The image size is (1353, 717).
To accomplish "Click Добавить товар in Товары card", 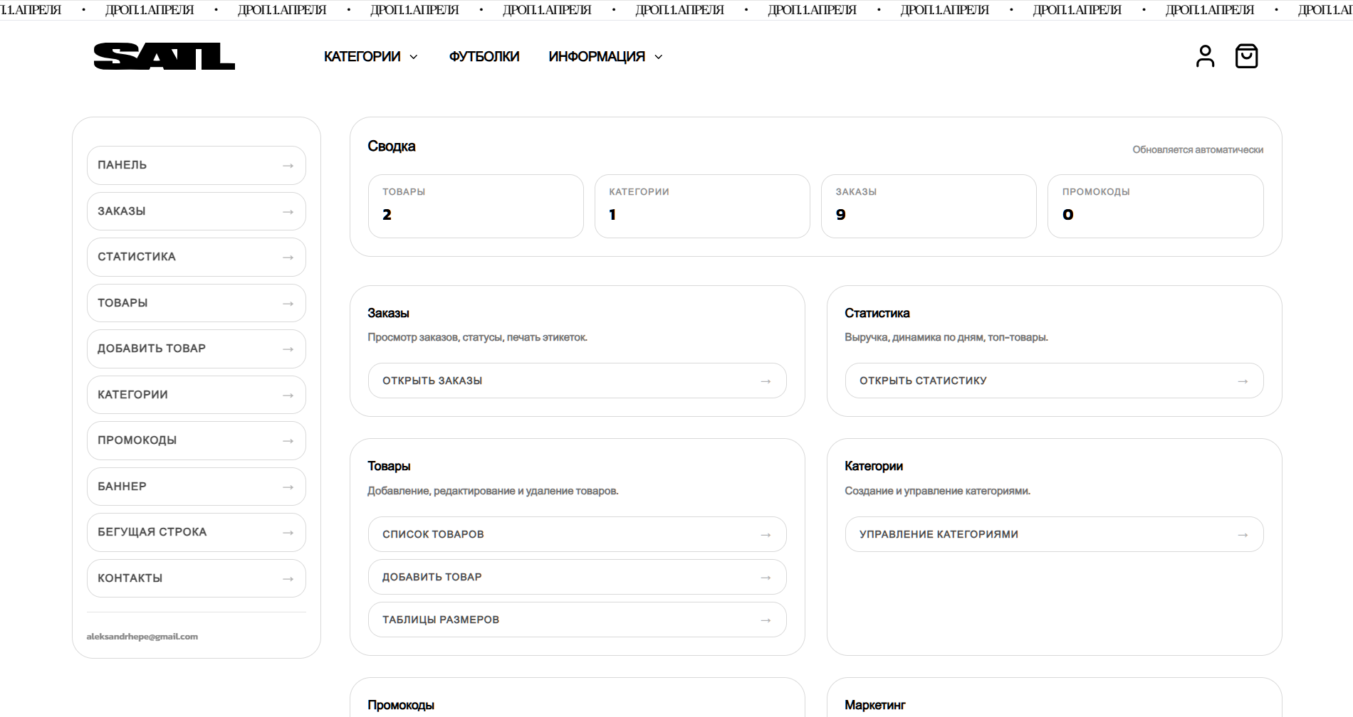I will 578,577.
